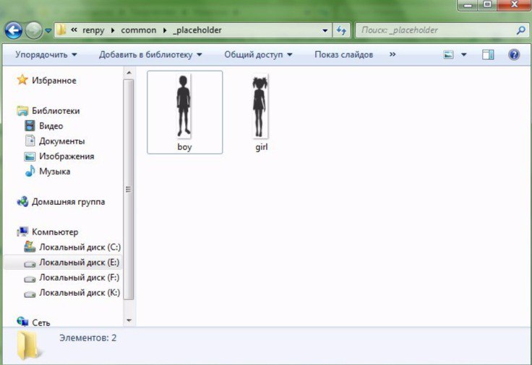Toggle the preview pane button
Viewport: 532px width, 365px height.
click(488, 55)
